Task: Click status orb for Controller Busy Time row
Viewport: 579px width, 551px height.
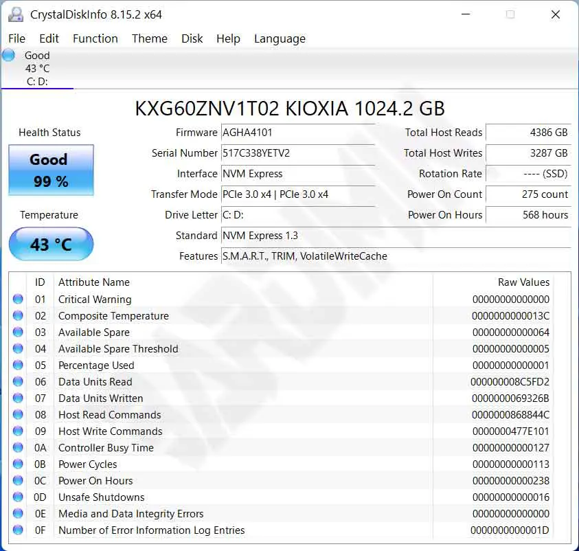Action: coord(18,447)
